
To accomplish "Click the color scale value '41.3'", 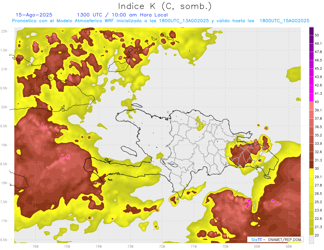I will click(318, 94).
